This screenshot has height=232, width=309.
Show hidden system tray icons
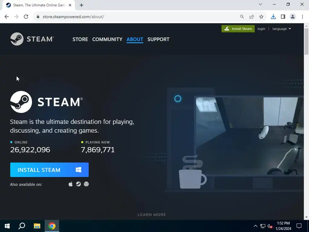click(x=255, y=226)
